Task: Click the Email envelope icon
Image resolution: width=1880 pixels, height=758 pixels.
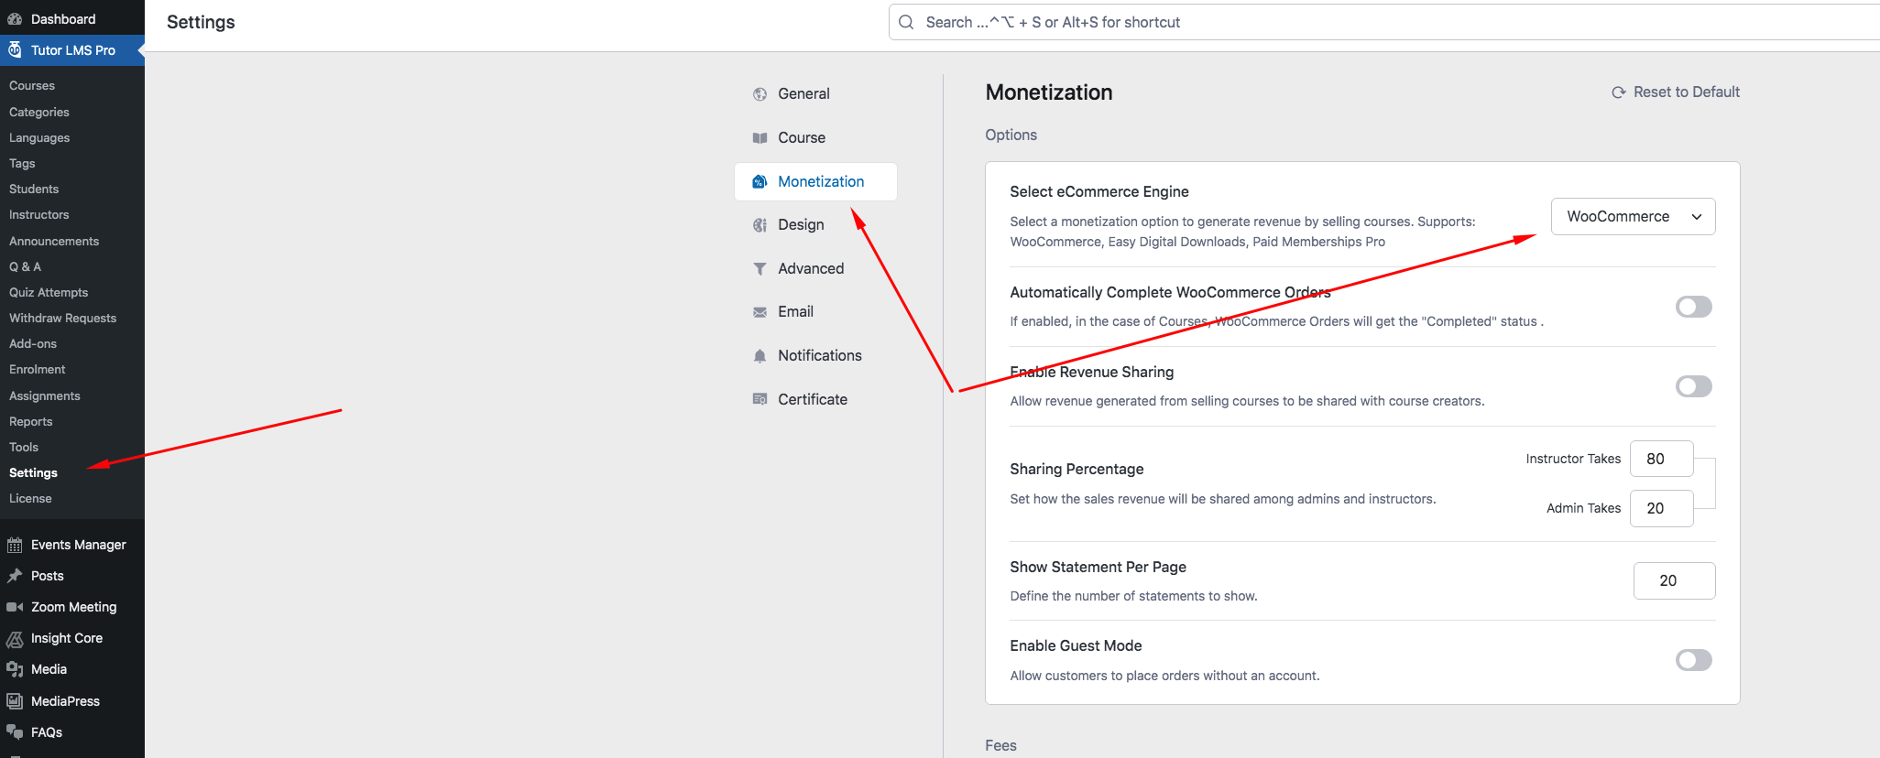Action: pos(760,312)
